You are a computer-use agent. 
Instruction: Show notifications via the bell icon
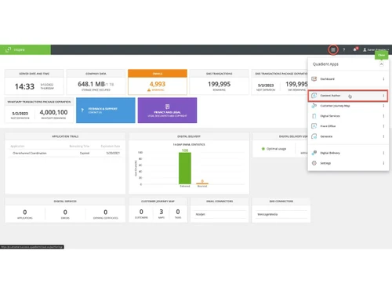click(x=355, y=49)
